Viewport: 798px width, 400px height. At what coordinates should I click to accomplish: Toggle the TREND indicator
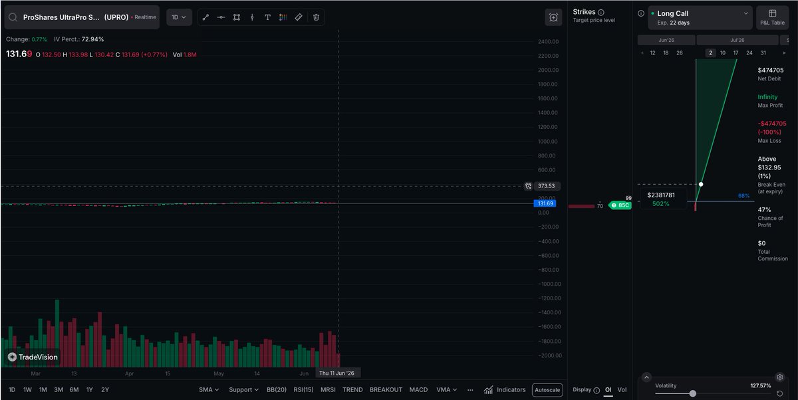[x=352, y=390]
